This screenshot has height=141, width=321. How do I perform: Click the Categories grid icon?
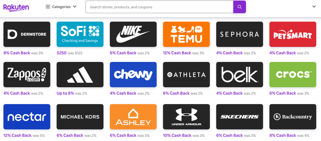(x=48, y=7)
